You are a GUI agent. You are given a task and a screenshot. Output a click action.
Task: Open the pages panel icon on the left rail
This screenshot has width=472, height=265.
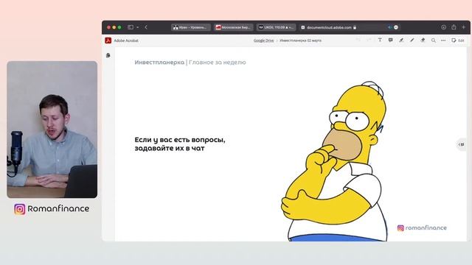coord(108,55)
